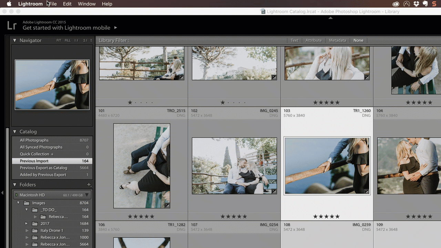
Task: Collapse the left panel group arrow
Action: click(2, 193)
